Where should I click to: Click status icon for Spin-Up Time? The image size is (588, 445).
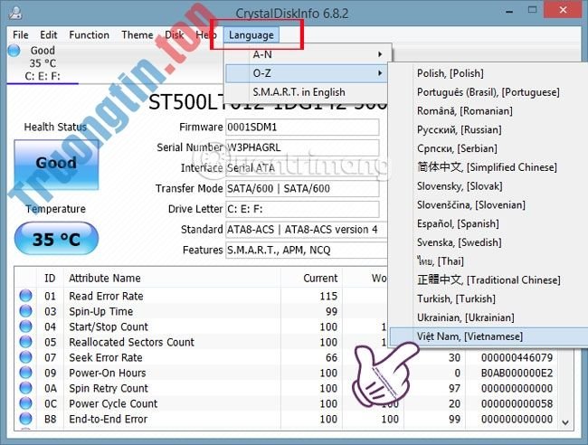[x=25, y=311]
